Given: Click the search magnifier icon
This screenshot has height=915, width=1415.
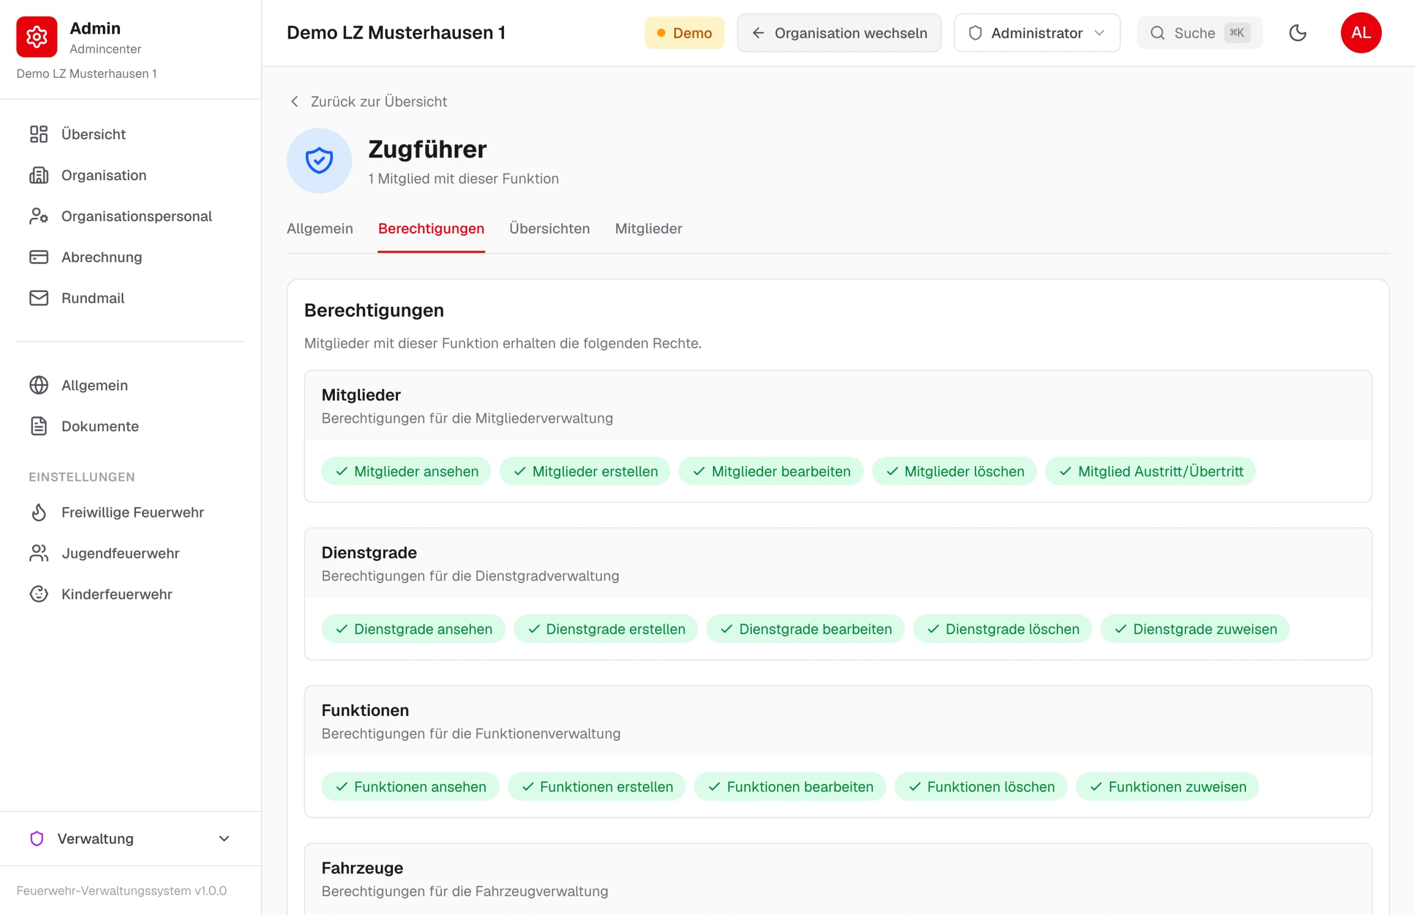Looking at the screenshot, I should click(x=1157, y=33).
